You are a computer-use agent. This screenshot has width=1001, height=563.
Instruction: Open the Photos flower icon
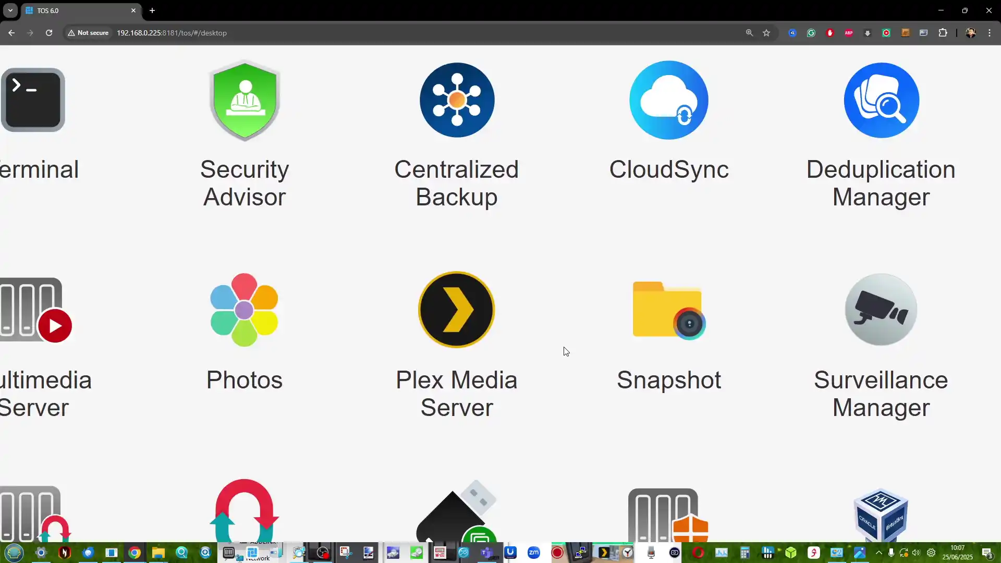pyautogui.click(x=245, y=310)
